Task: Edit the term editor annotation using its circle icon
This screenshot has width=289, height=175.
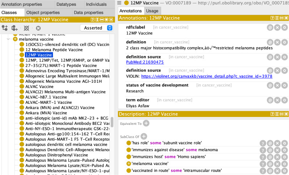Action: [285, 101]
